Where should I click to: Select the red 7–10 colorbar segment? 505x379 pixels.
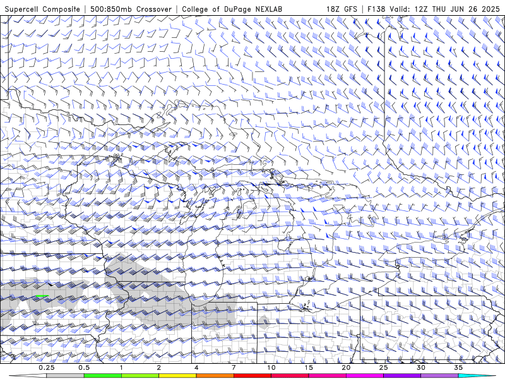coord(252,376)
